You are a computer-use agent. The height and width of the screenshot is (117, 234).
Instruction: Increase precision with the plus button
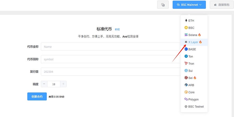point(63,84)
